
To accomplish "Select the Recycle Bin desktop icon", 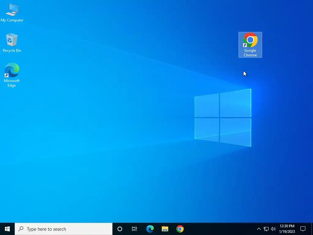I will pos(12,43).
